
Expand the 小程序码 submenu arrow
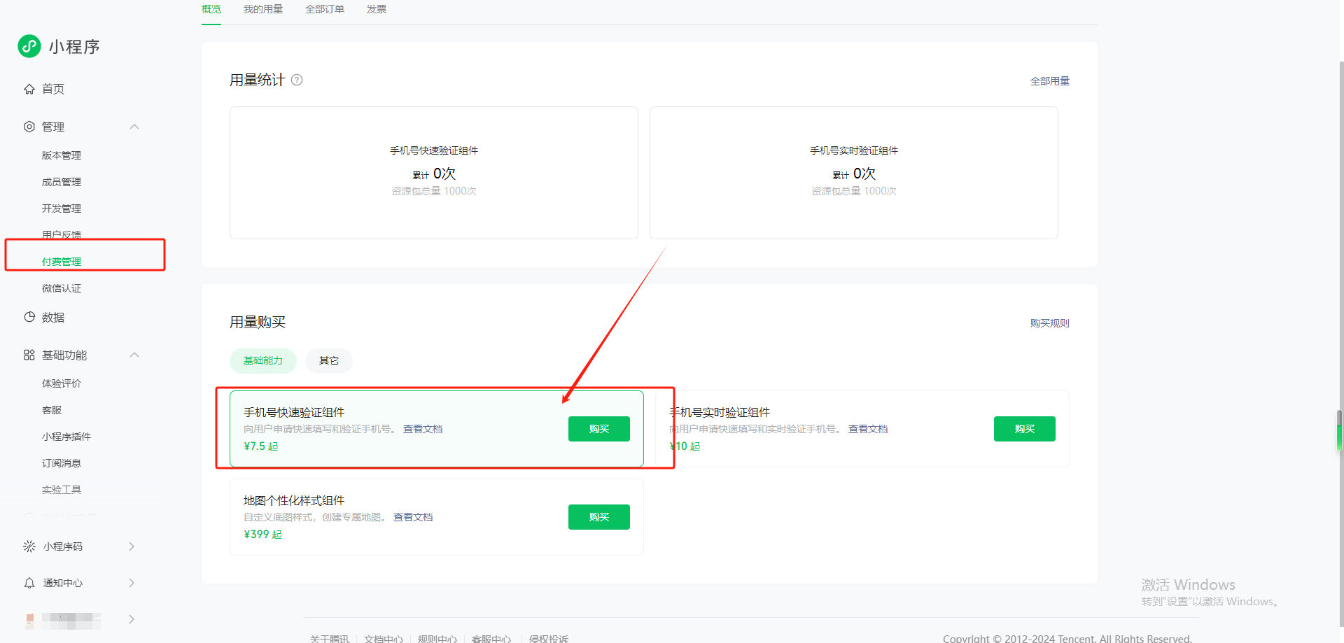(132, 546)
